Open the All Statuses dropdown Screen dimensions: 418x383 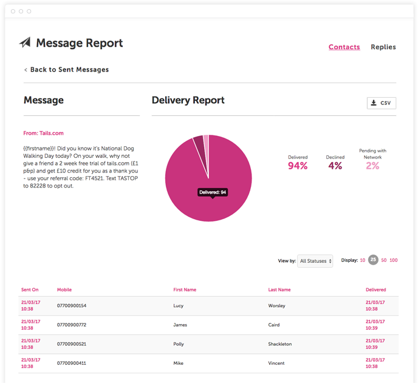[315, 261]
